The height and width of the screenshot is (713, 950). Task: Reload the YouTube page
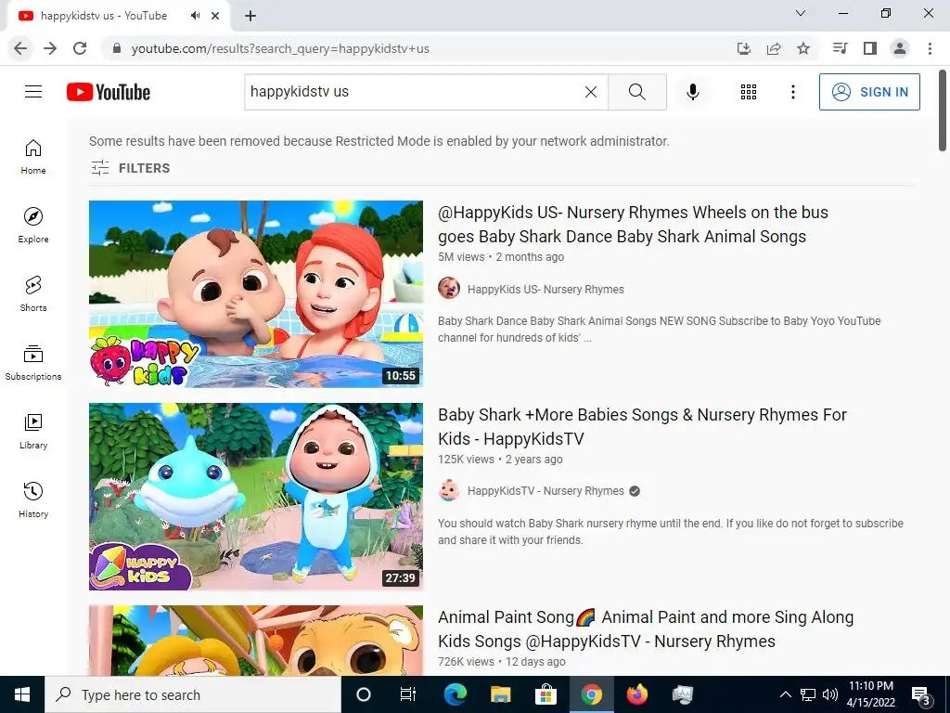point(80,48)
